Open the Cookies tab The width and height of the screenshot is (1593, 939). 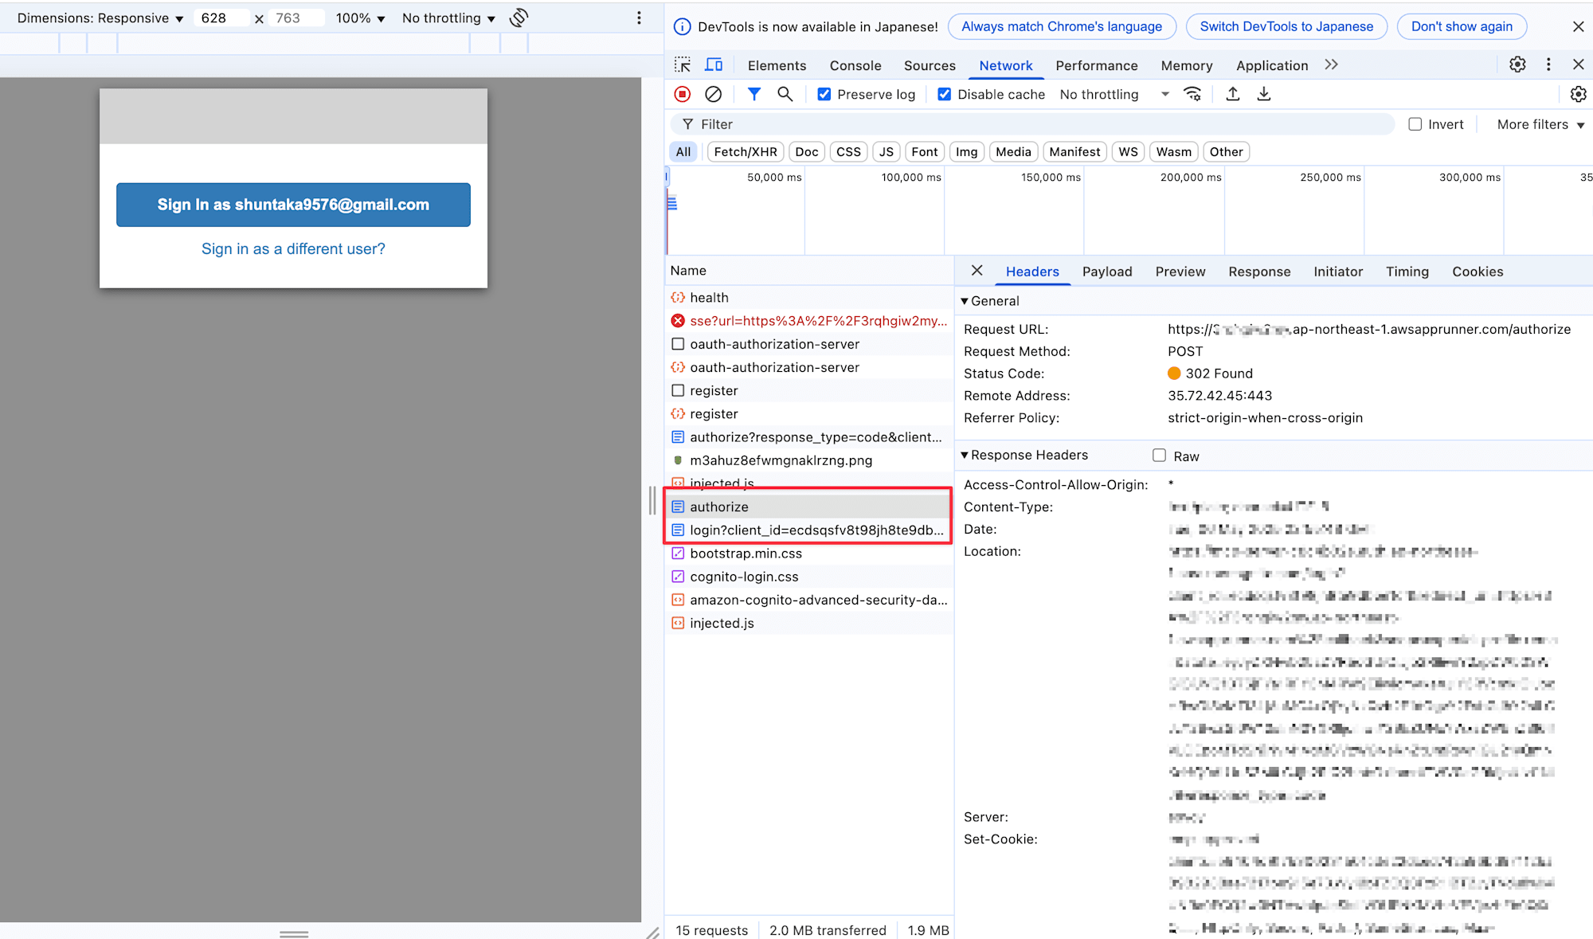pyautogui.click(x=1478, y=272)
